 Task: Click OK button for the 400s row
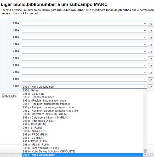pos(150,52)
